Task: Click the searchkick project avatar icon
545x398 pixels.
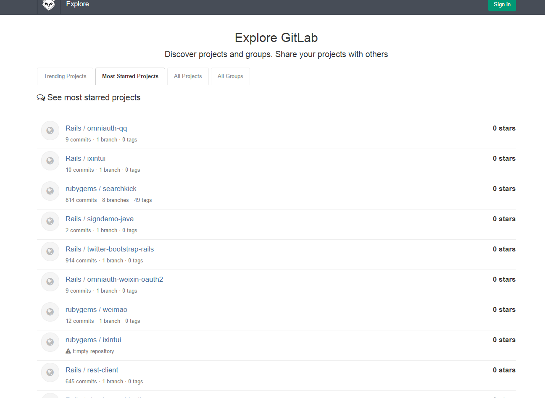Action: click(x=50, y=191)
